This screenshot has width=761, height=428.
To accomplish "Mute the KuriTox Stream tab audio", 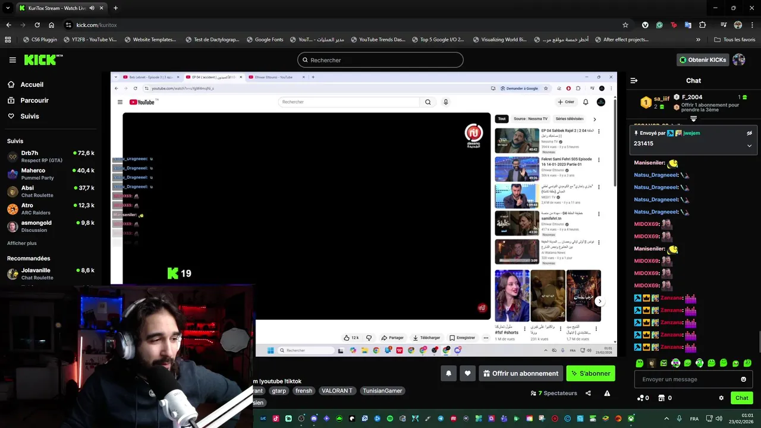I will (92, 8).
